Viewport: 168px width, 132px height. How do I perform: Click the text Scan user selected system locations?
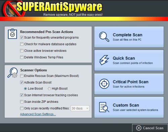pos(135,110)
